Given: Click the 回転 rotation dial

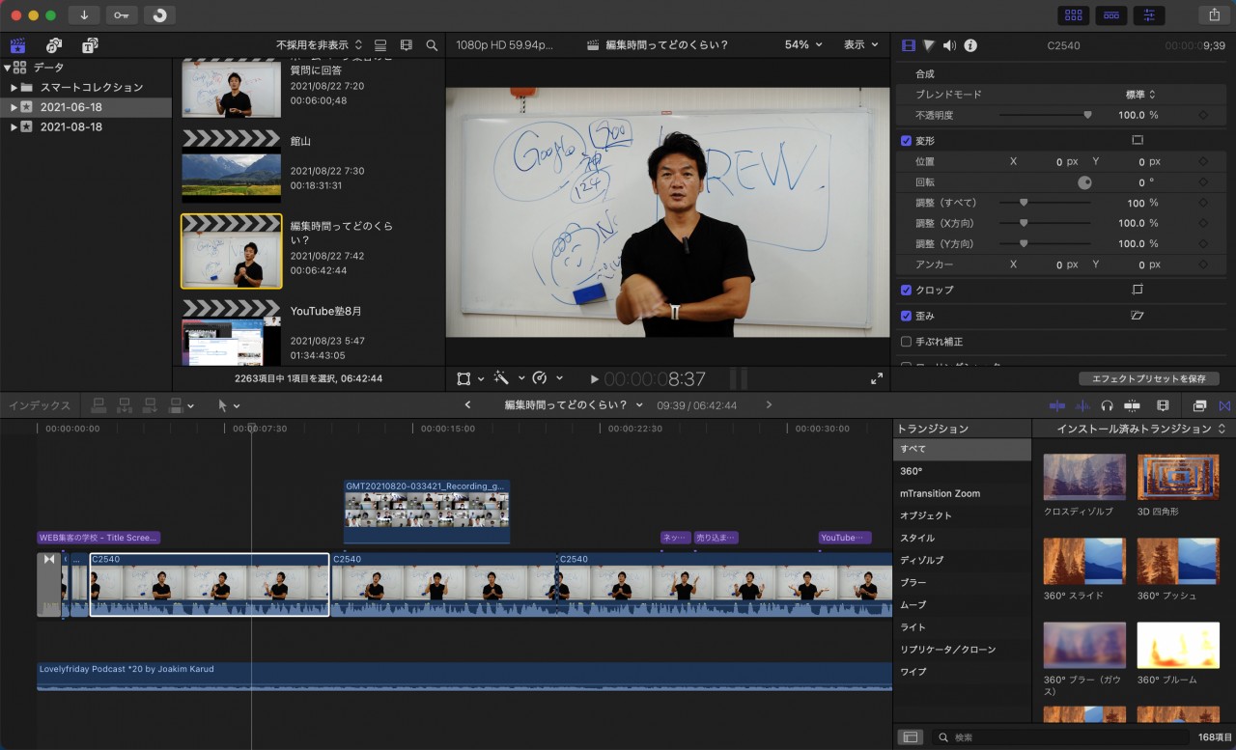Looking at the screenshot, I should point(1084,182).
